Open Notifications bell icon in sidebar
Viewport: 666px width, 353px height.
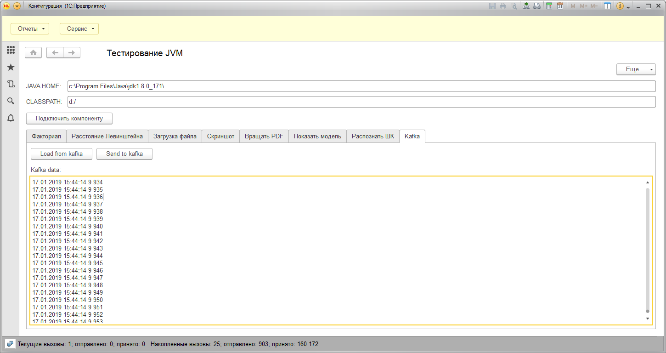tap(11, 118)
